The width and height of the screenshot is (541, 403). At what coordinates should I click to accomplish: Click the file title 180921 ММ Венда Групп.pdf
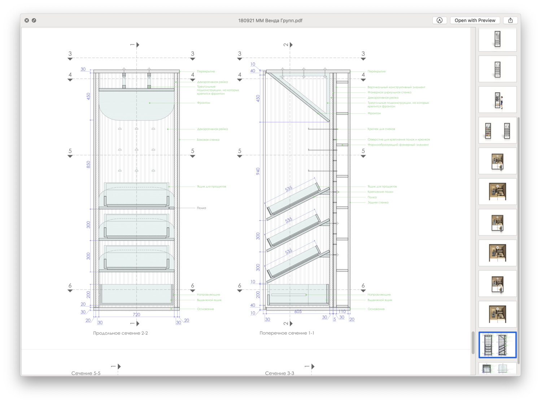click(x=270, y=21)
